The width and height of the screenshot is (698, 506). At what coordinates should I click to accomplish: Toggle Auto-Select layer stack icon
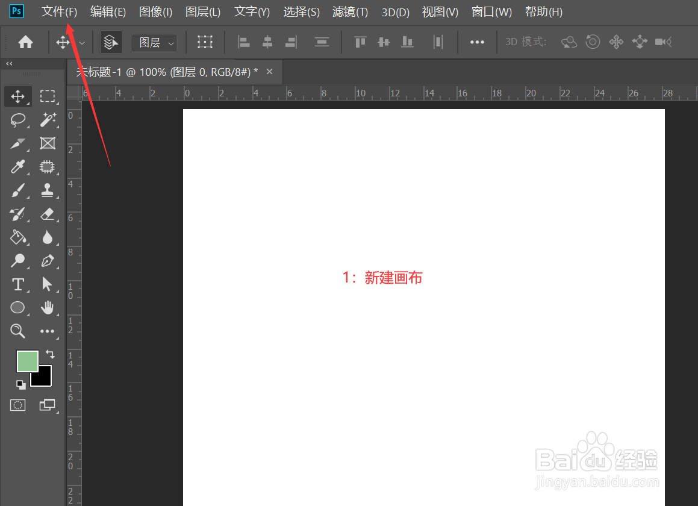(111, 42)
